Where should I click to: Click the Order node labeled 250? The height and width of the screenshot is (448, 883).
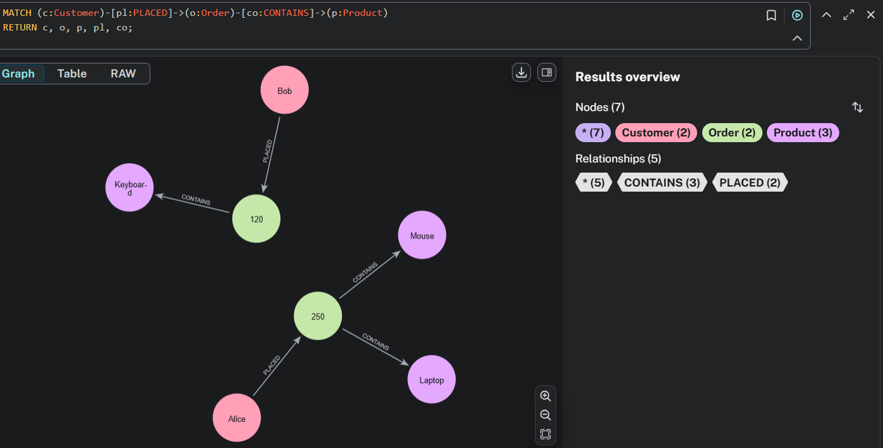click(318, 316)
